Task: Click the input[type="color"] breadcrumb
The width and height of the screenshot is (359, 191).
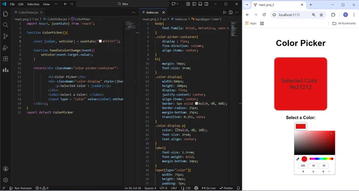Action: pyautogui.click(x=206, y=19)
